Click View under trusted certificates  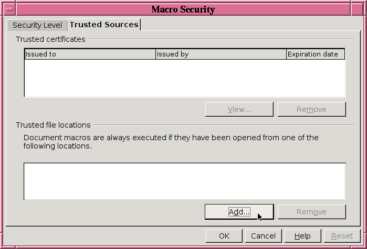coord(239,109)
